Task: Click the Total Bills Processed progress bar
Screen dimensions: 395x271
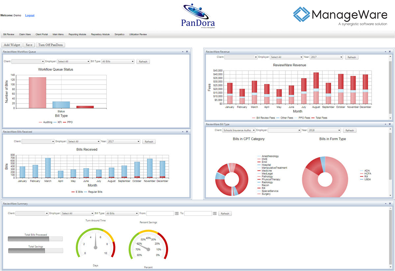Action: (35, 239)
